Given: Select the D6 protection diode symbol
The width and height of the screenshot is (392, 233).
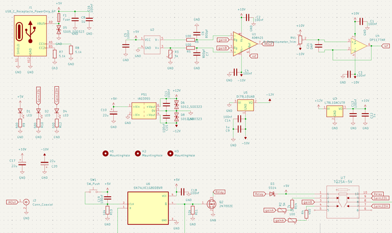Looking at the screenshot, I should click(177, 105).
